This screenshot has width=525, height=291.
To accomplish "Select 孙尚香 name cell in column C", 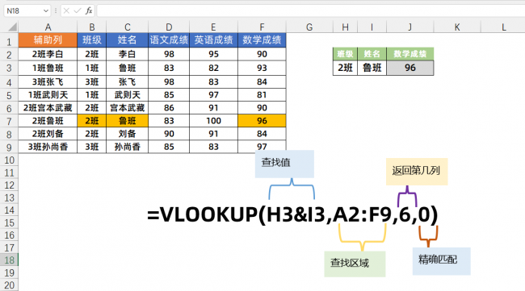I will [128, 147].
